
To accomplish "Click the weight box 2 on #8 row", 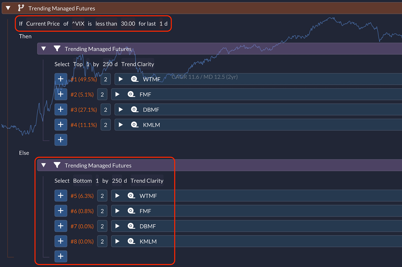I will click(x=102, y=242).
